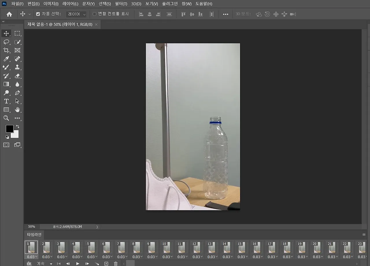Switch to the 타임라인 panel tab
The height and width of the screenshot is (266, 370).
coord(34,235)
